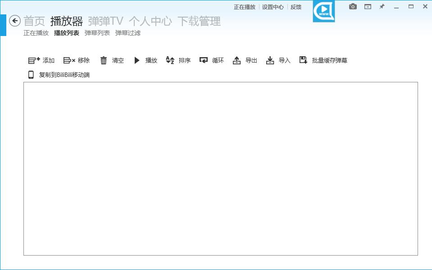Viewport: 432px width, 270px height.
Task: Click the 导入 import icon
Action: pyautogui.click(x=270, y=60)
